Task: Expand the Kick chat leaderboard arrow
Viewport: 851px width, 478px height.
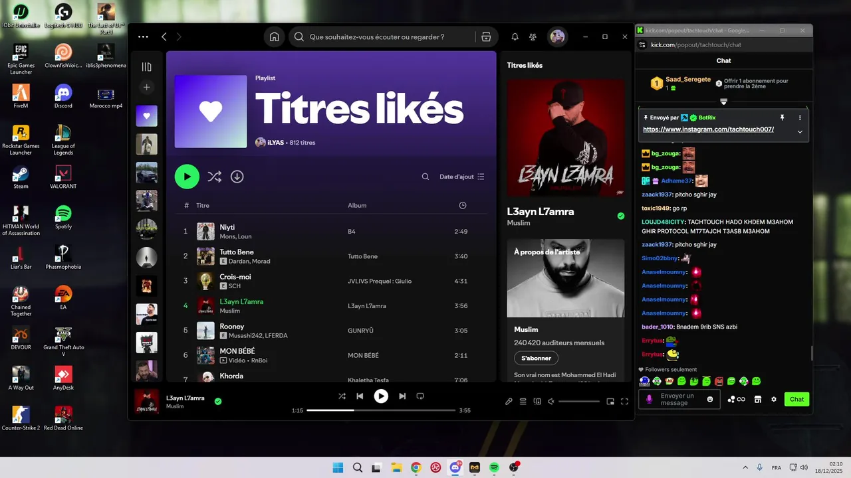Action: click(x=723, y=102)
